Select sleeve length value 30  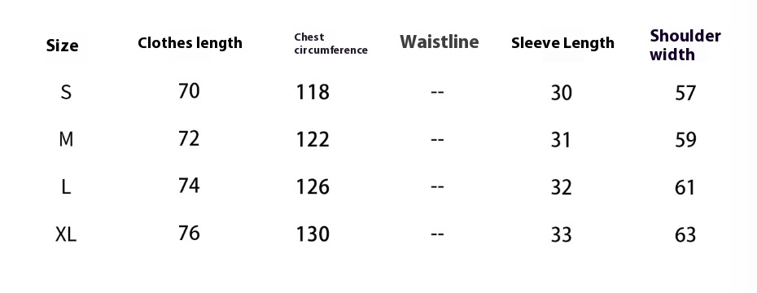pos(562,93)
